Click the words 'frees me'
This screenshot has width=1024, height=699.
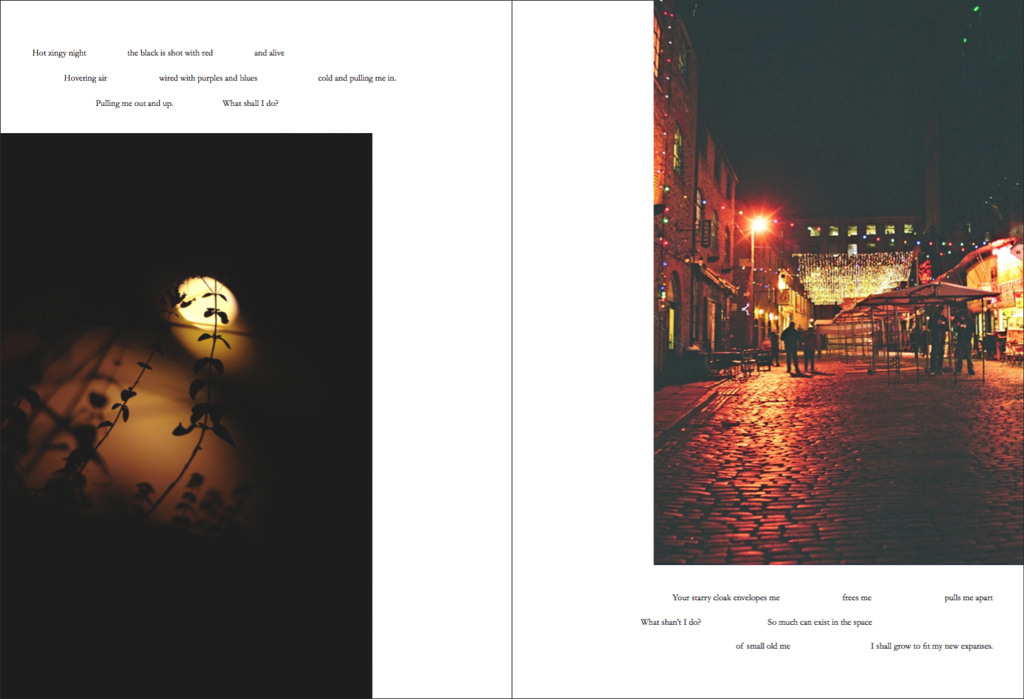tap(856, 598)
